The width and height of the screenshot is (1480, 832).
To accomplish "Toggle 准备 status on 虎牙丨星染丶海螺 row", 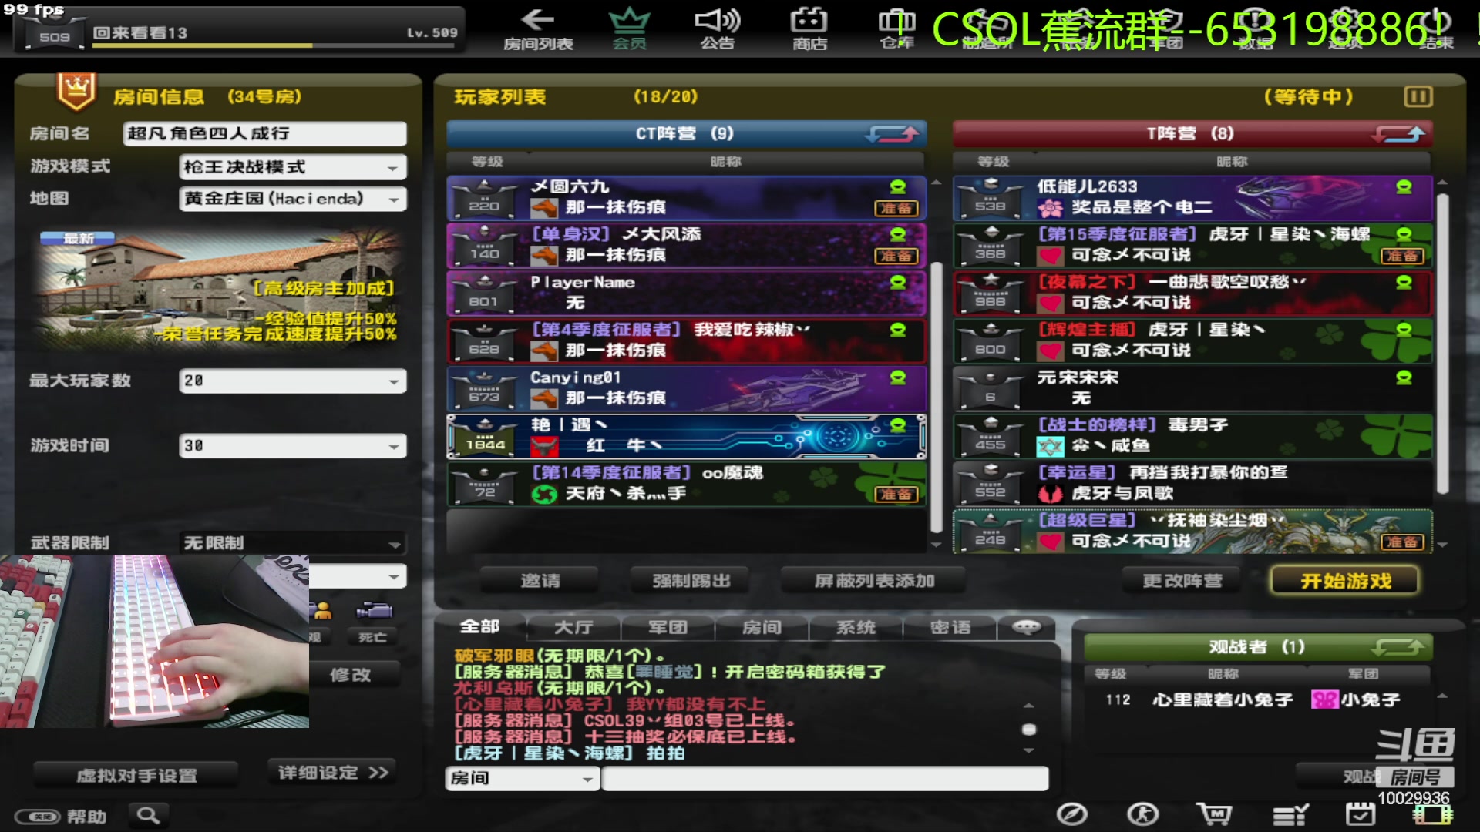I will 1401,256.
